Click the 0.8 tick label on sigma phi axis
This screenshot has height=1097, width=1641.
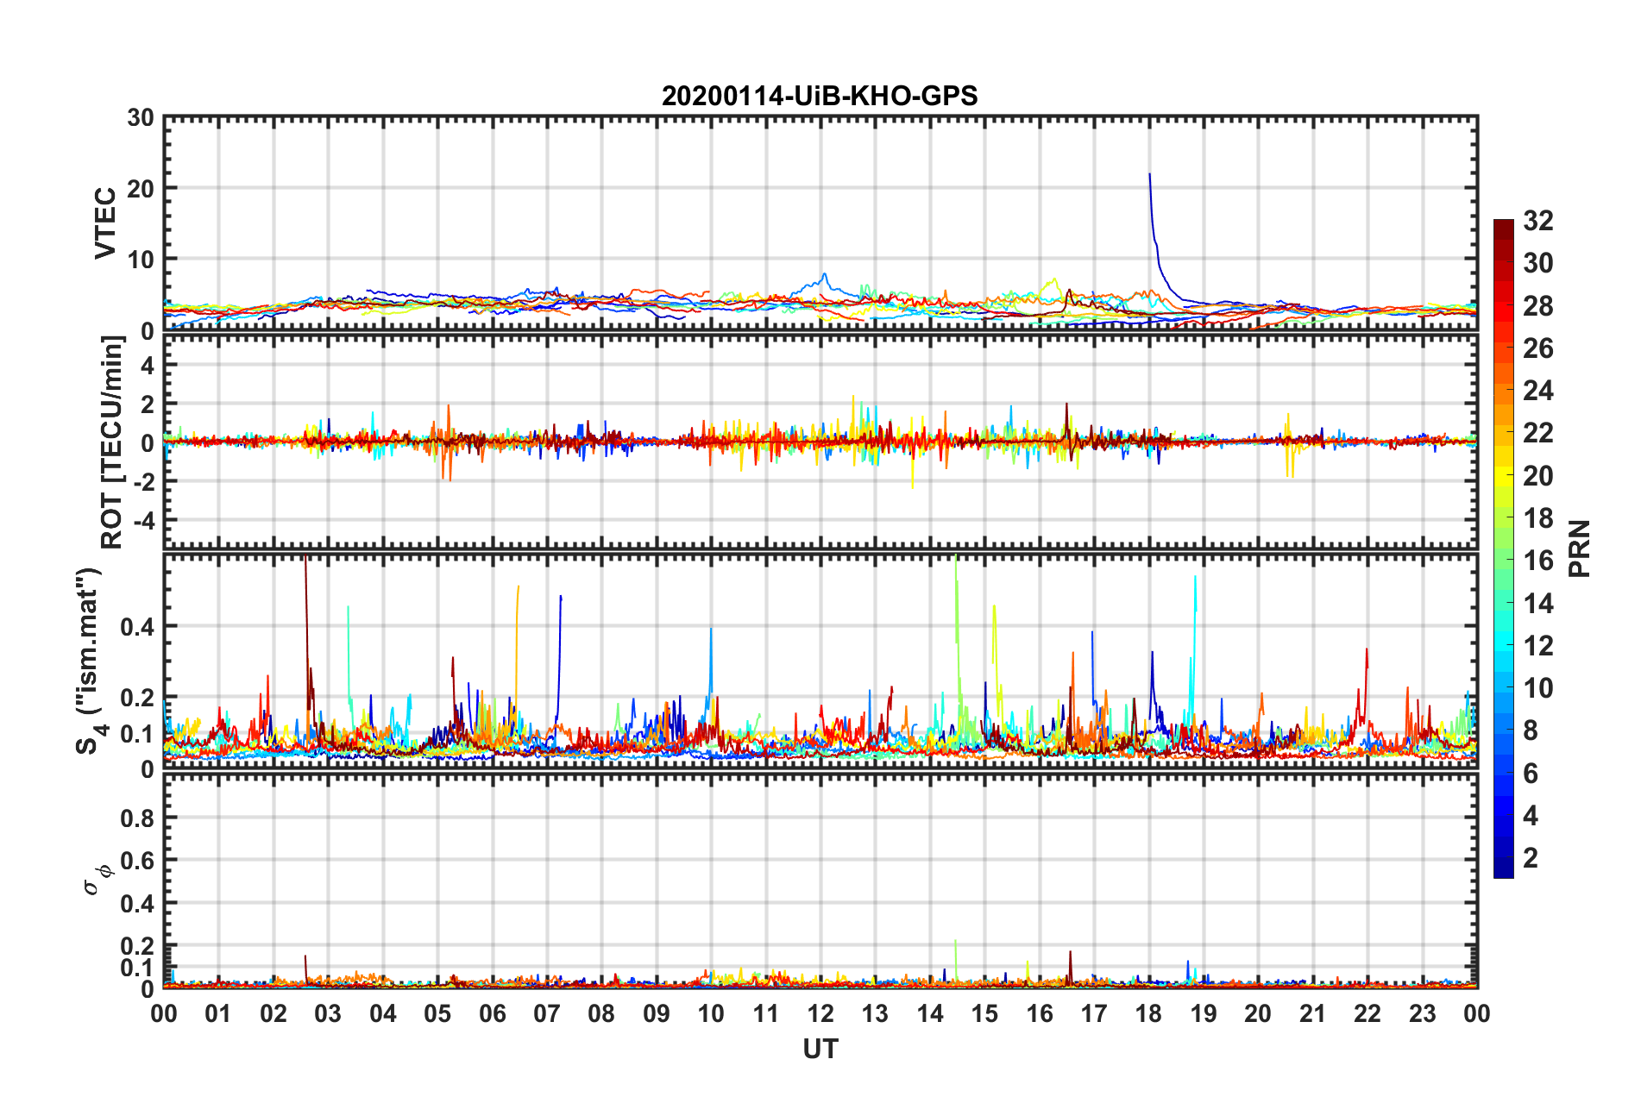pyautogui.click(x=137, y=818)
